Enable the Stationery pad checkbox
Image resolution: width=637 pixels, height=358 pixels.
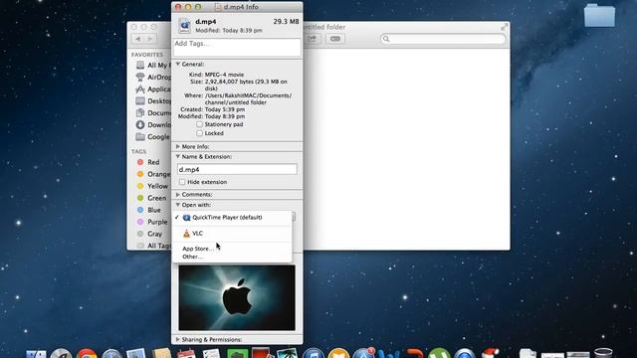(199, 124)
